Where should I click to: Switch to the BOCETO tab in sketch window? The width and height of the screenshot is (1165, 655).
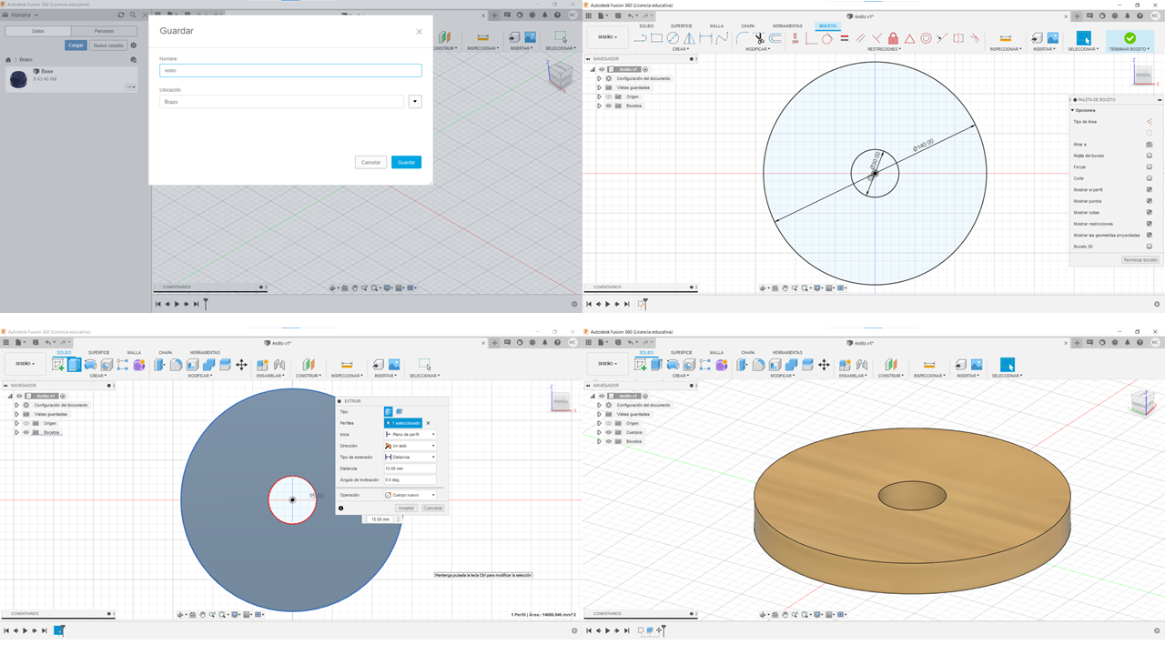827,26
